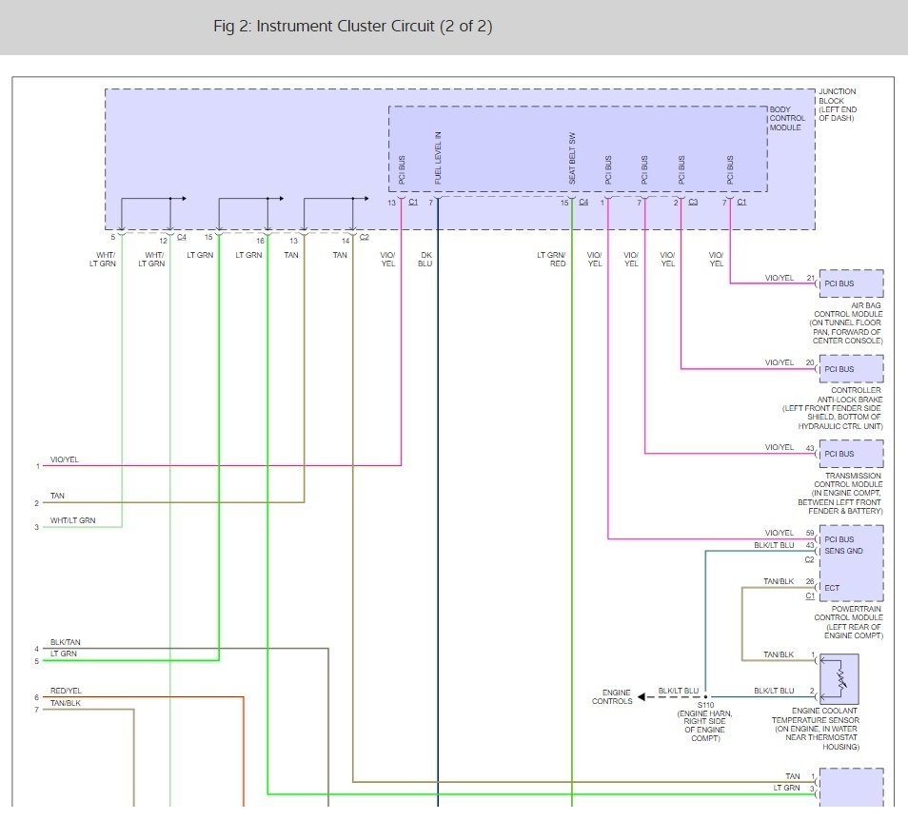Click the LT GRN/RED wire label
Viewport: 908px width, 820px height.
coord(551,260)
